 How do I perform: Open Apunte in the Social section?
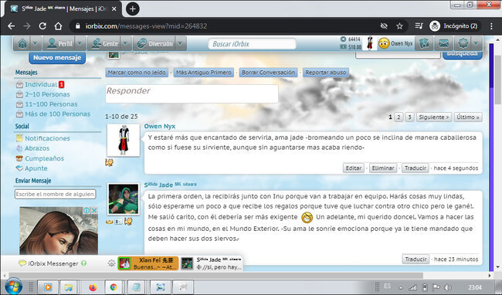click(x=36, y=168)
